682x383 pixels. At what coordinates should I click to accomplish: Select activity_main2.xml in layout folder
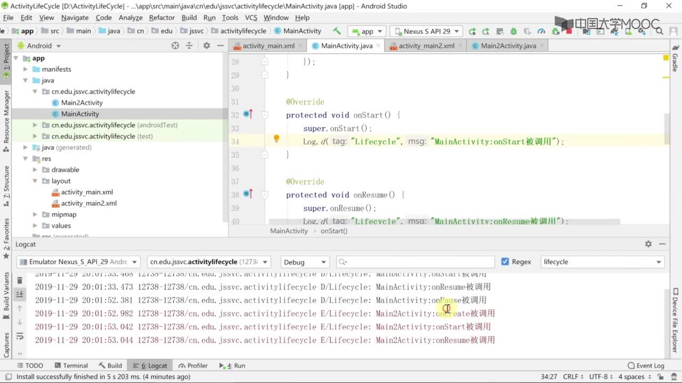(88, 203)
